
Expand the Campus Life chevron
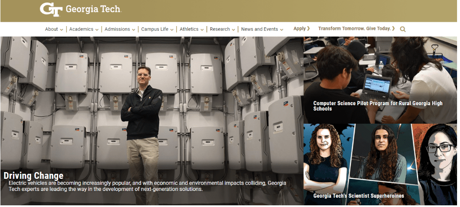171,29
